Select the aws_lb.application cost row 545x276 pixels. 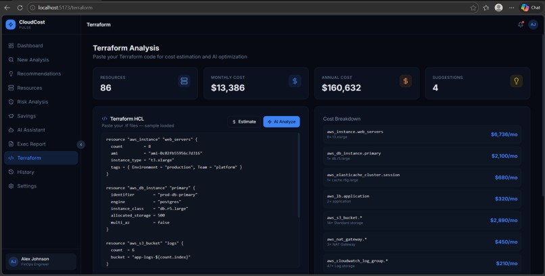tap(422, 198)
